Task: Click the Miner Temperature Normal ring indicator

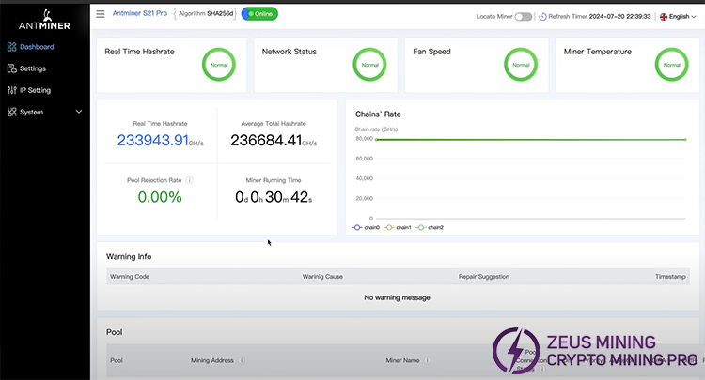Action: point(669,64)
